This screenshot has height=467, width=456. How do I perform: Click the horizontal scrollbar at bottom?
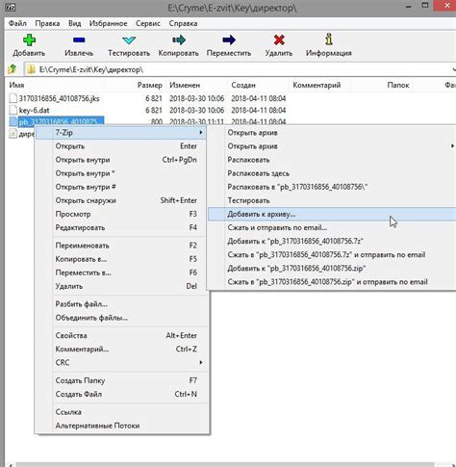pyautogui.click(x=224, y=464)
